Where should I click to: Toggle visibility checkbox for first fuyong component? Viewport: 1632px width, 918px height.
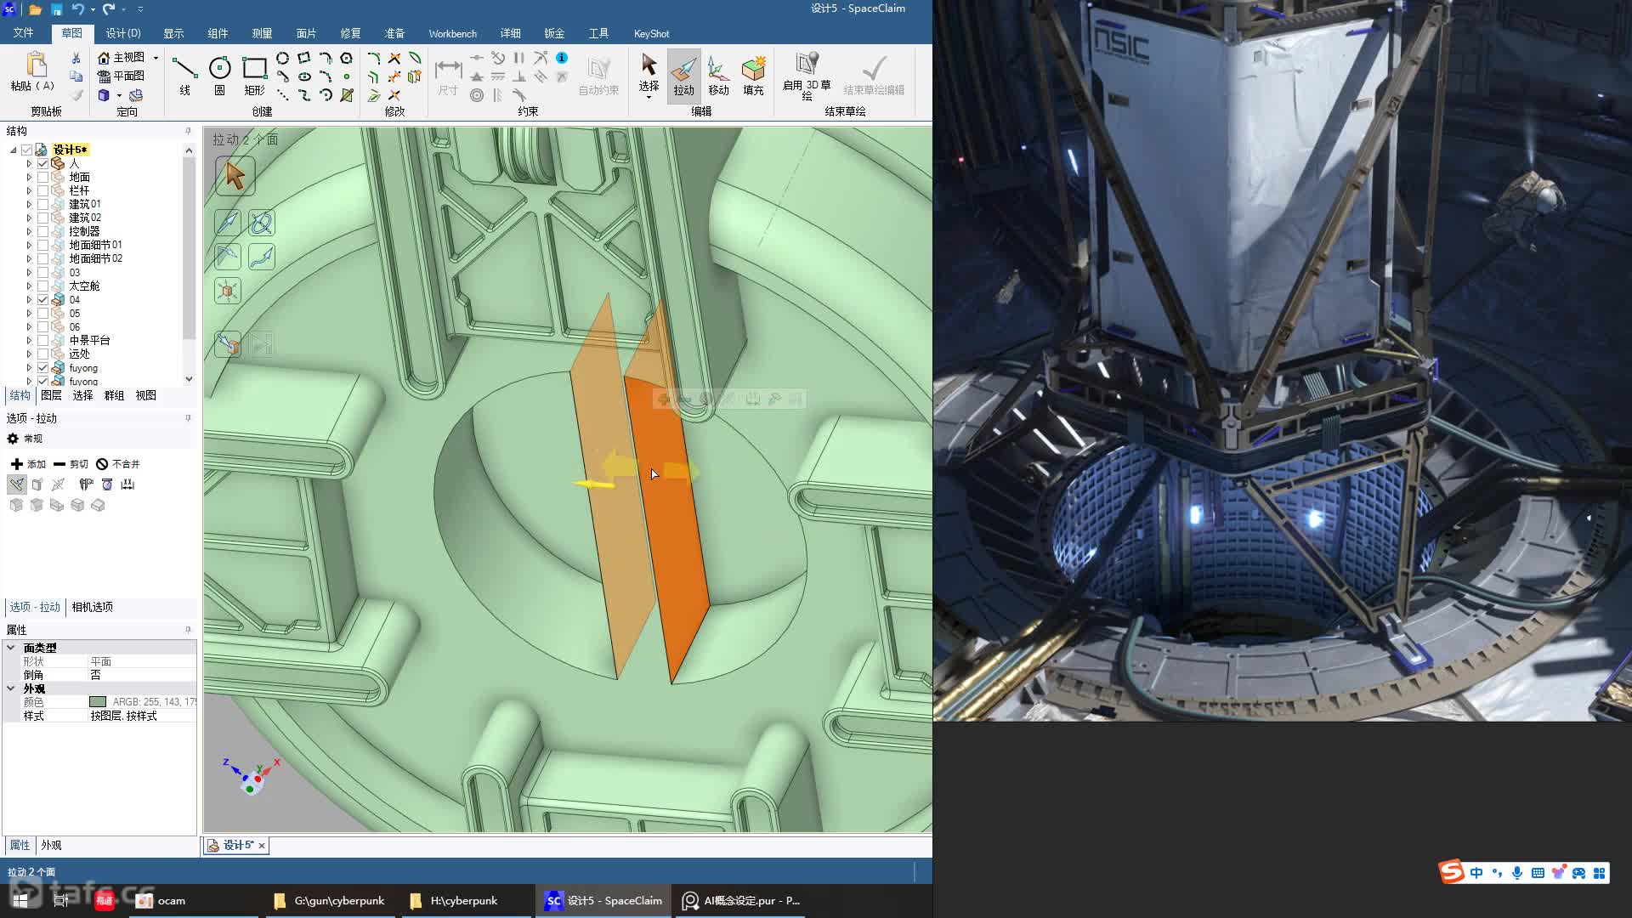pyautogui.click(x=42, y=368)
